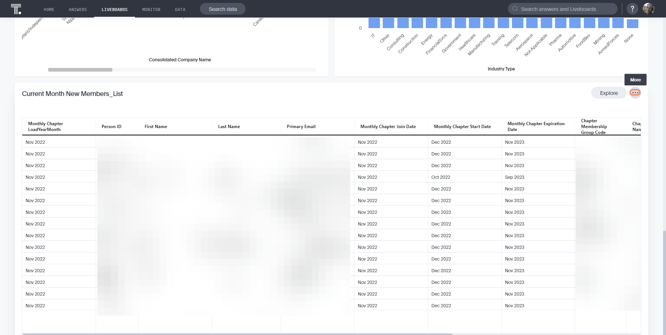Open the Monitor tab
This screenshot has height=335, width=666.
(151, 9)
